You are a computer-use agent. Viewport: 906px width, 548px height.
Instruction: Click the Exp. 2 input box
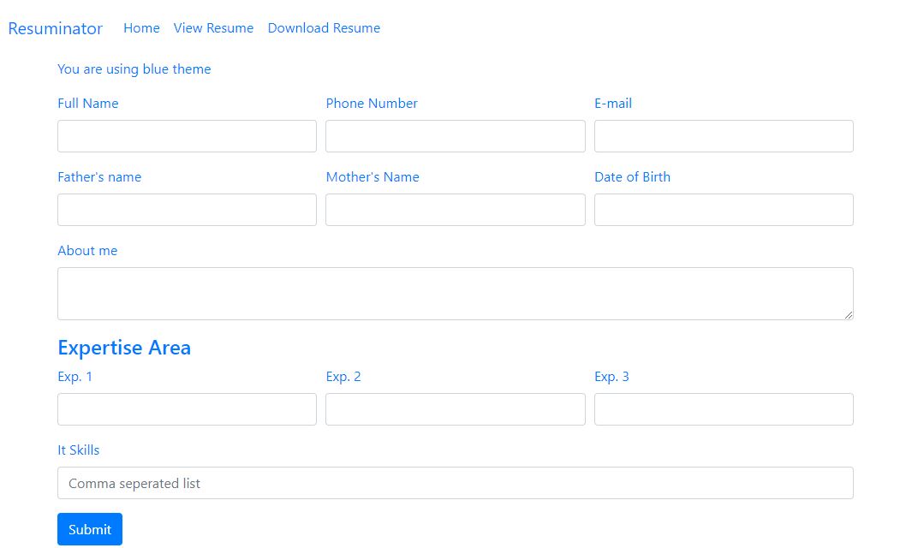coord(455,408)
